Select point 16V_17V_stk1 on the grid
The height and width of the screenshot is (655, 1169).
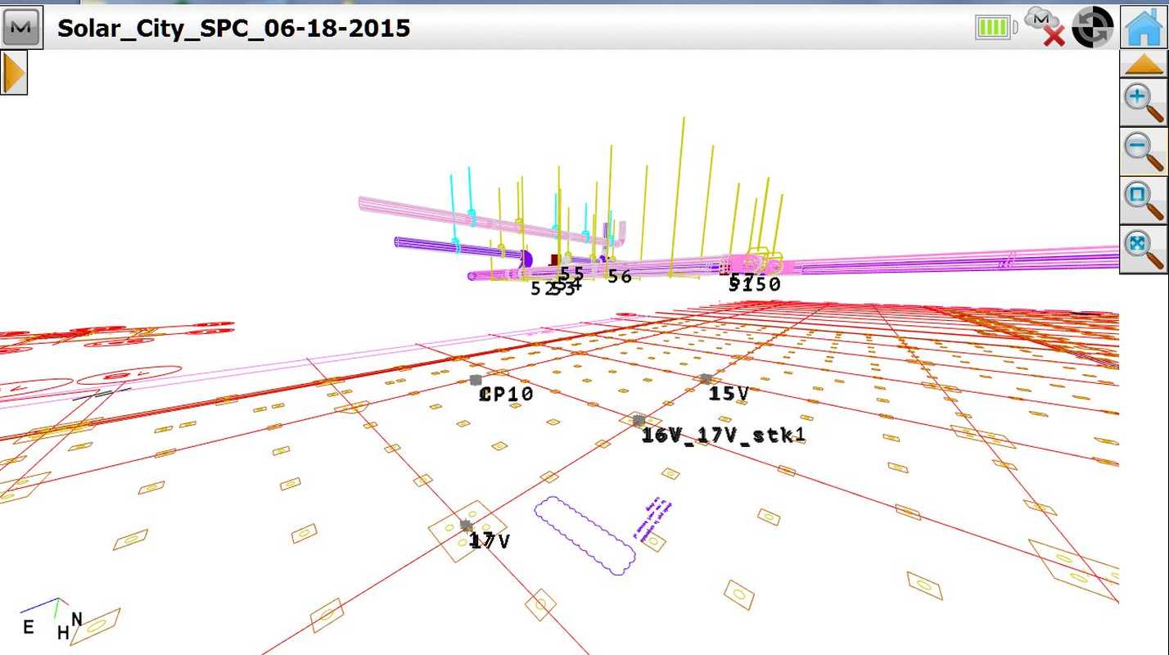pyautogui.click(x=639, y=421)
